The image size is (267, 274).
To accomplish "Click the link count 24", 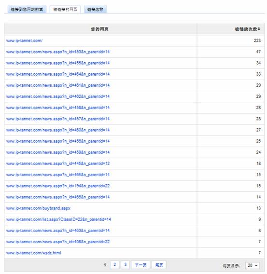I will click(258, 152).
